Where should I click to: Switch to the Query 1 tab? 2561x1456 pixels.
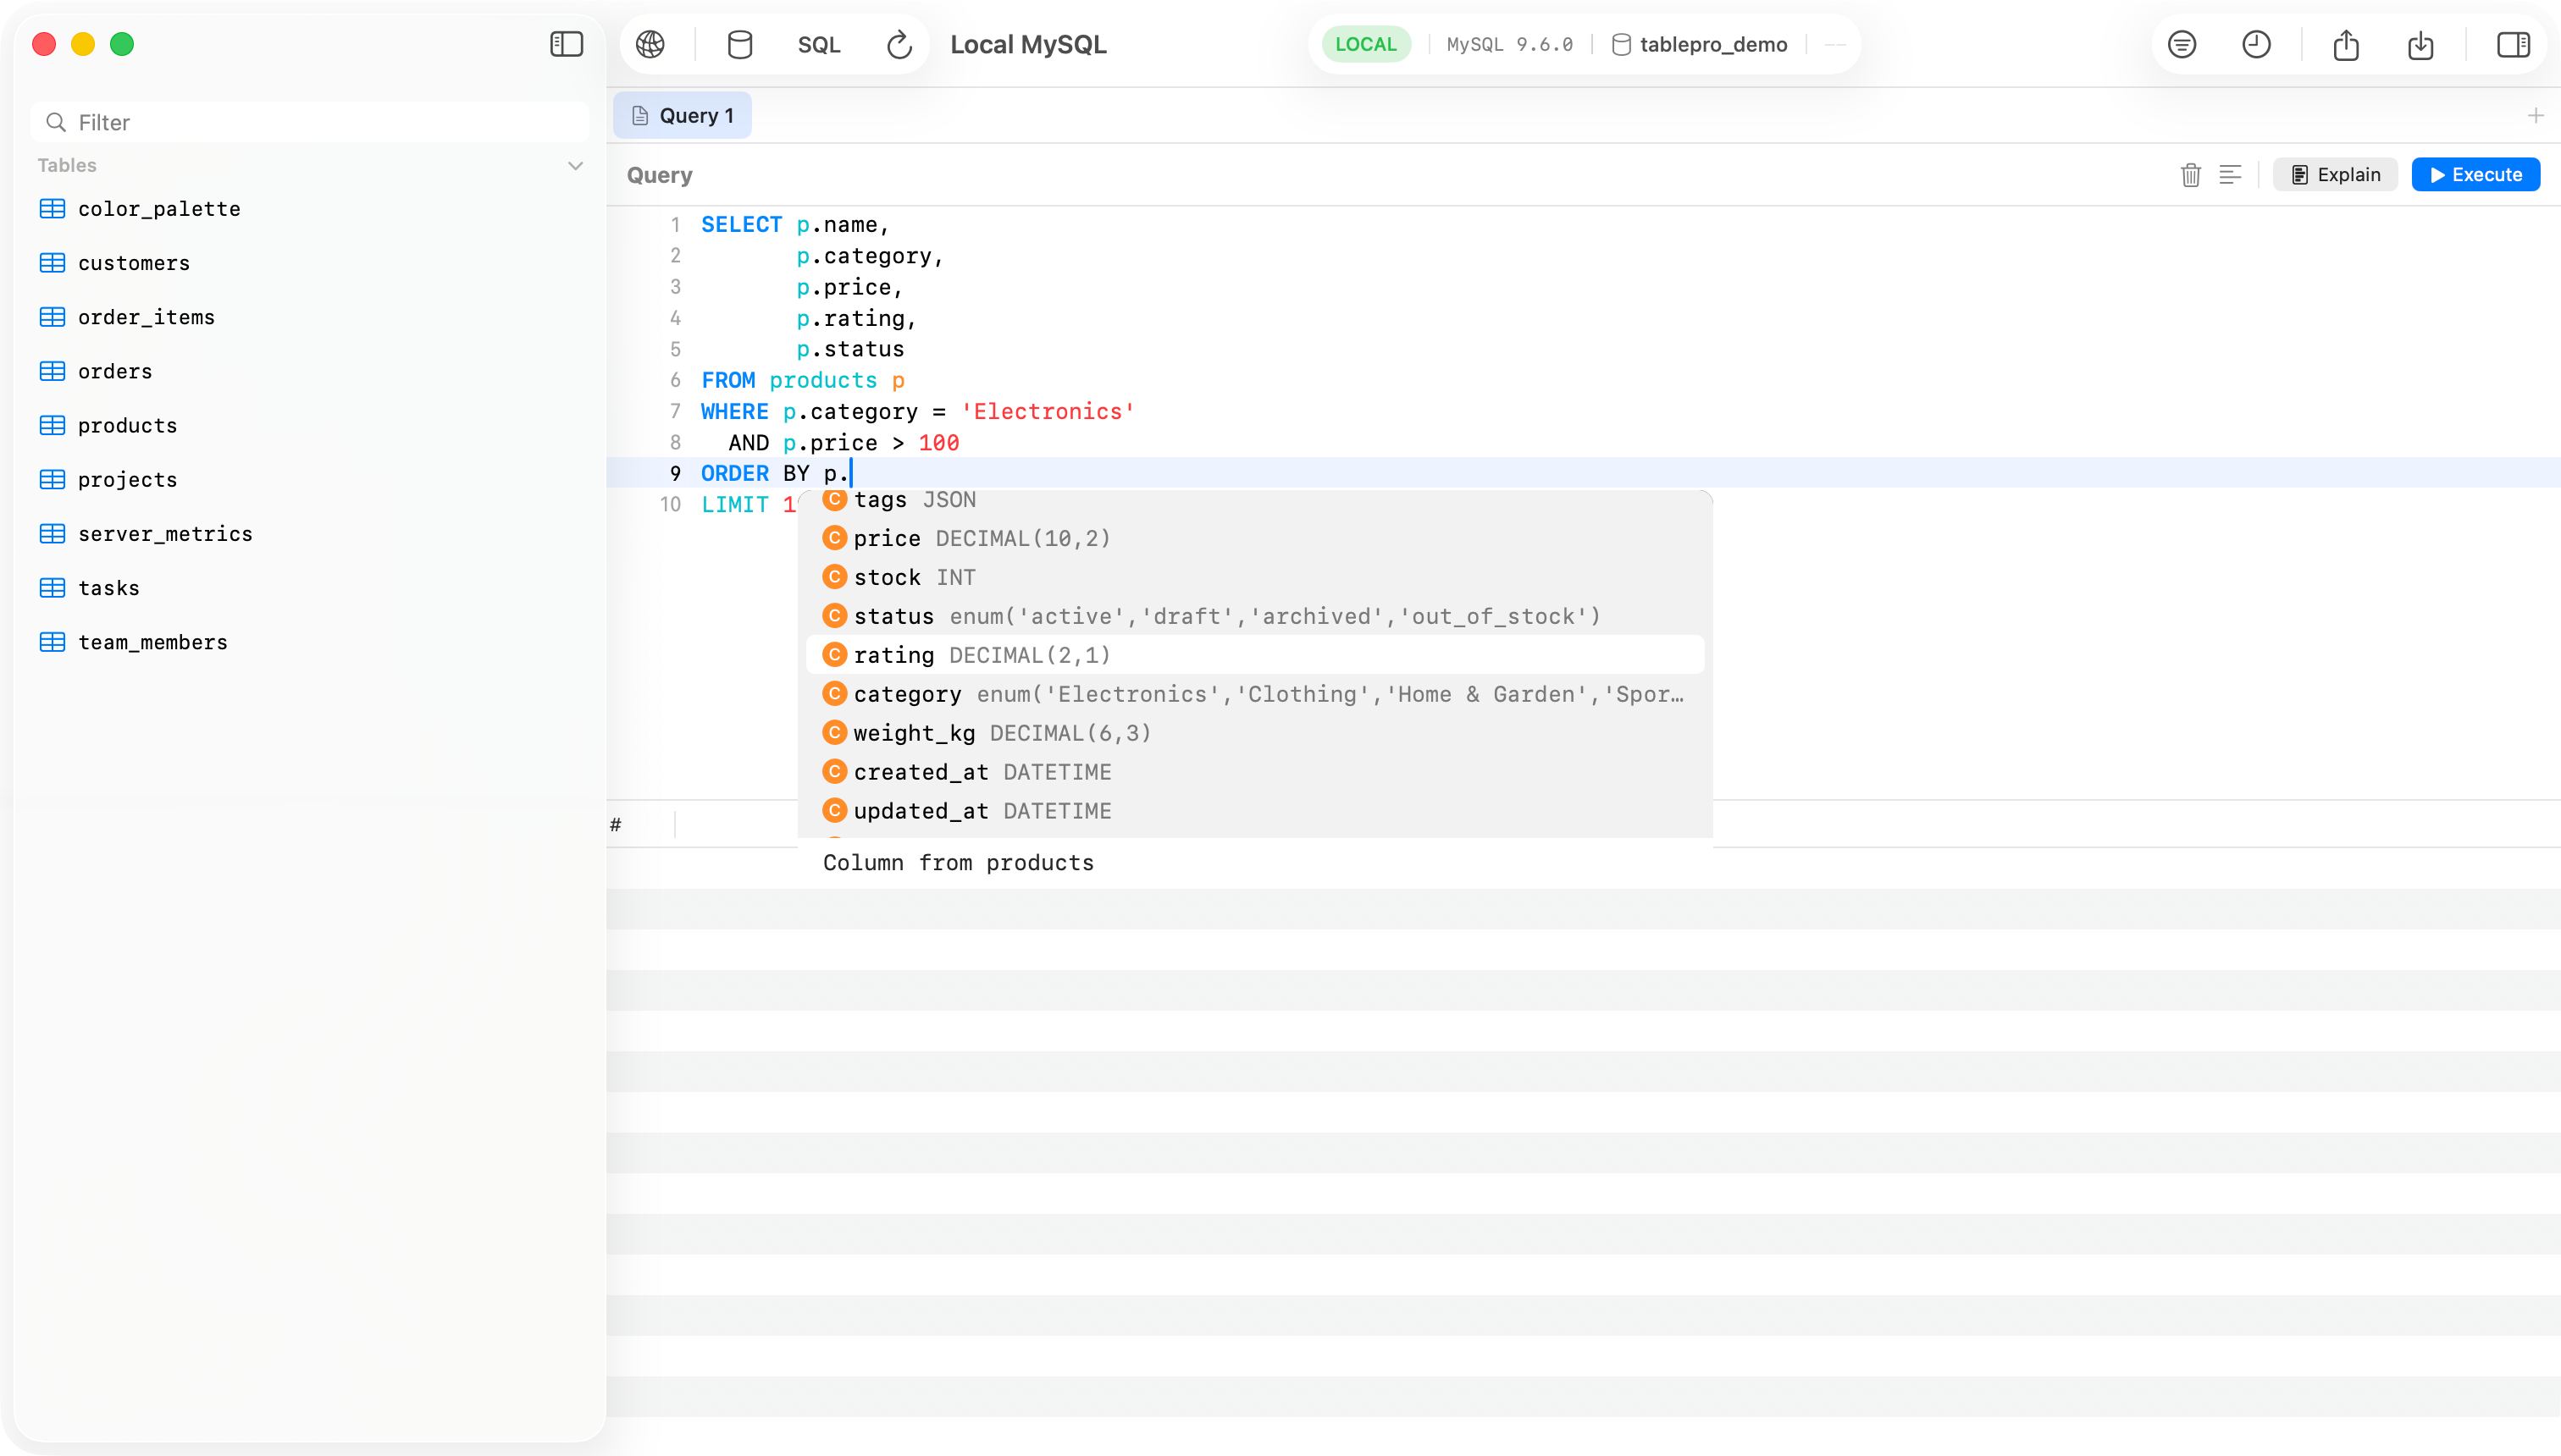pos(683,114)
